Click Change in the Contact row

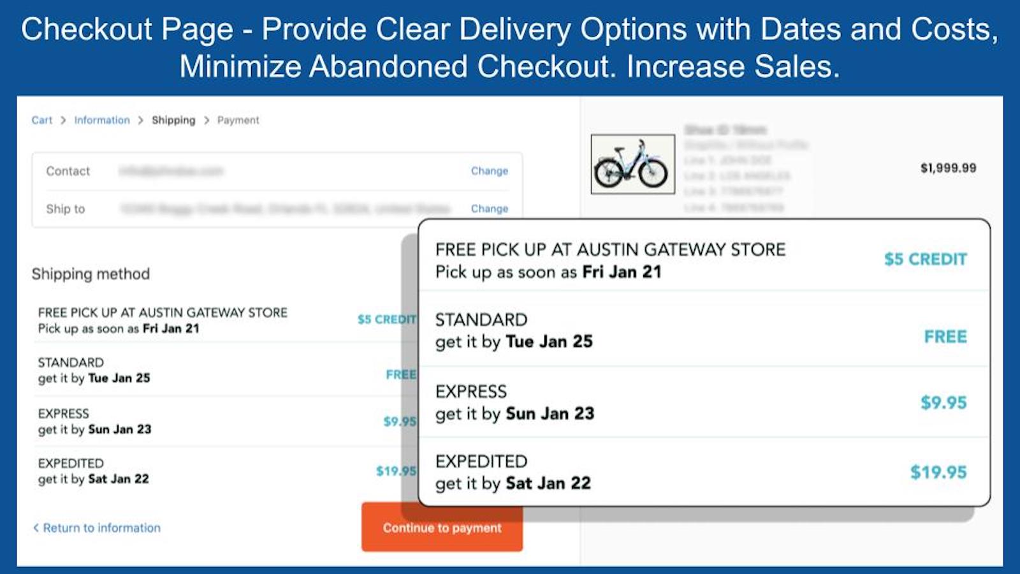pos(489,170)
